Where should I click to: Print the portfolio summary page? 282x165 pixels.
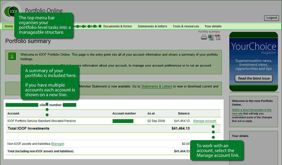[204, 37]
